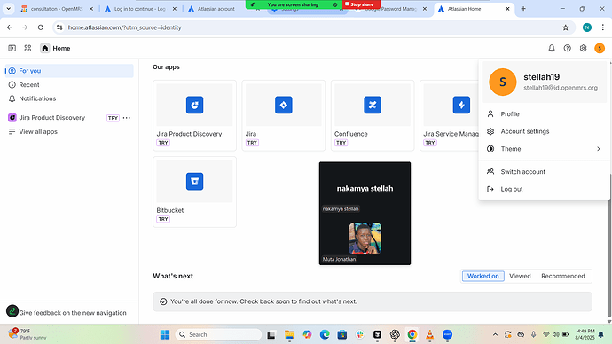612x344 pixels.
Task: Open the weather widget on the taskbar
Action: coord(28,334)
